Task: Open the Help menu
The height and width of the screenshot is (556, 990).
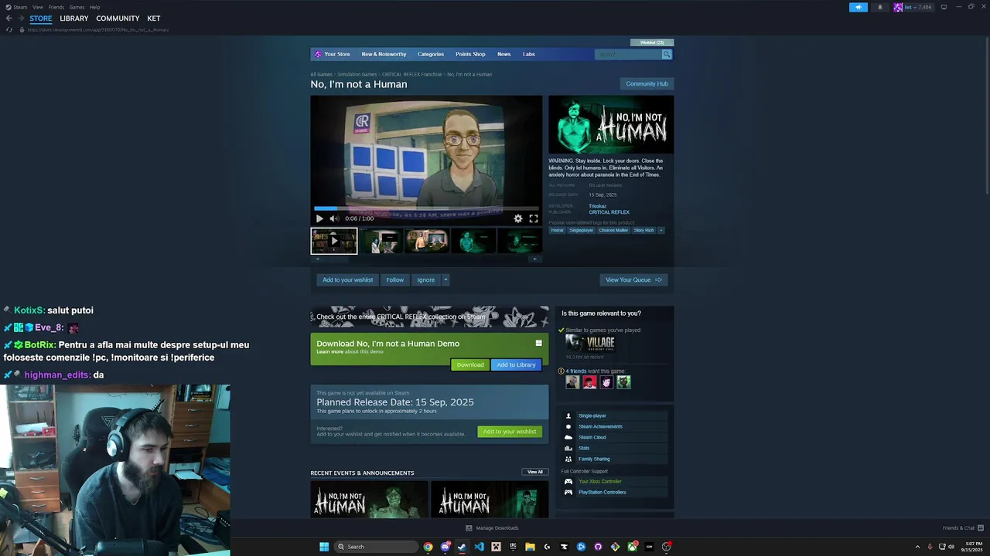Action: pyautogui.click(x=94, y=7)
